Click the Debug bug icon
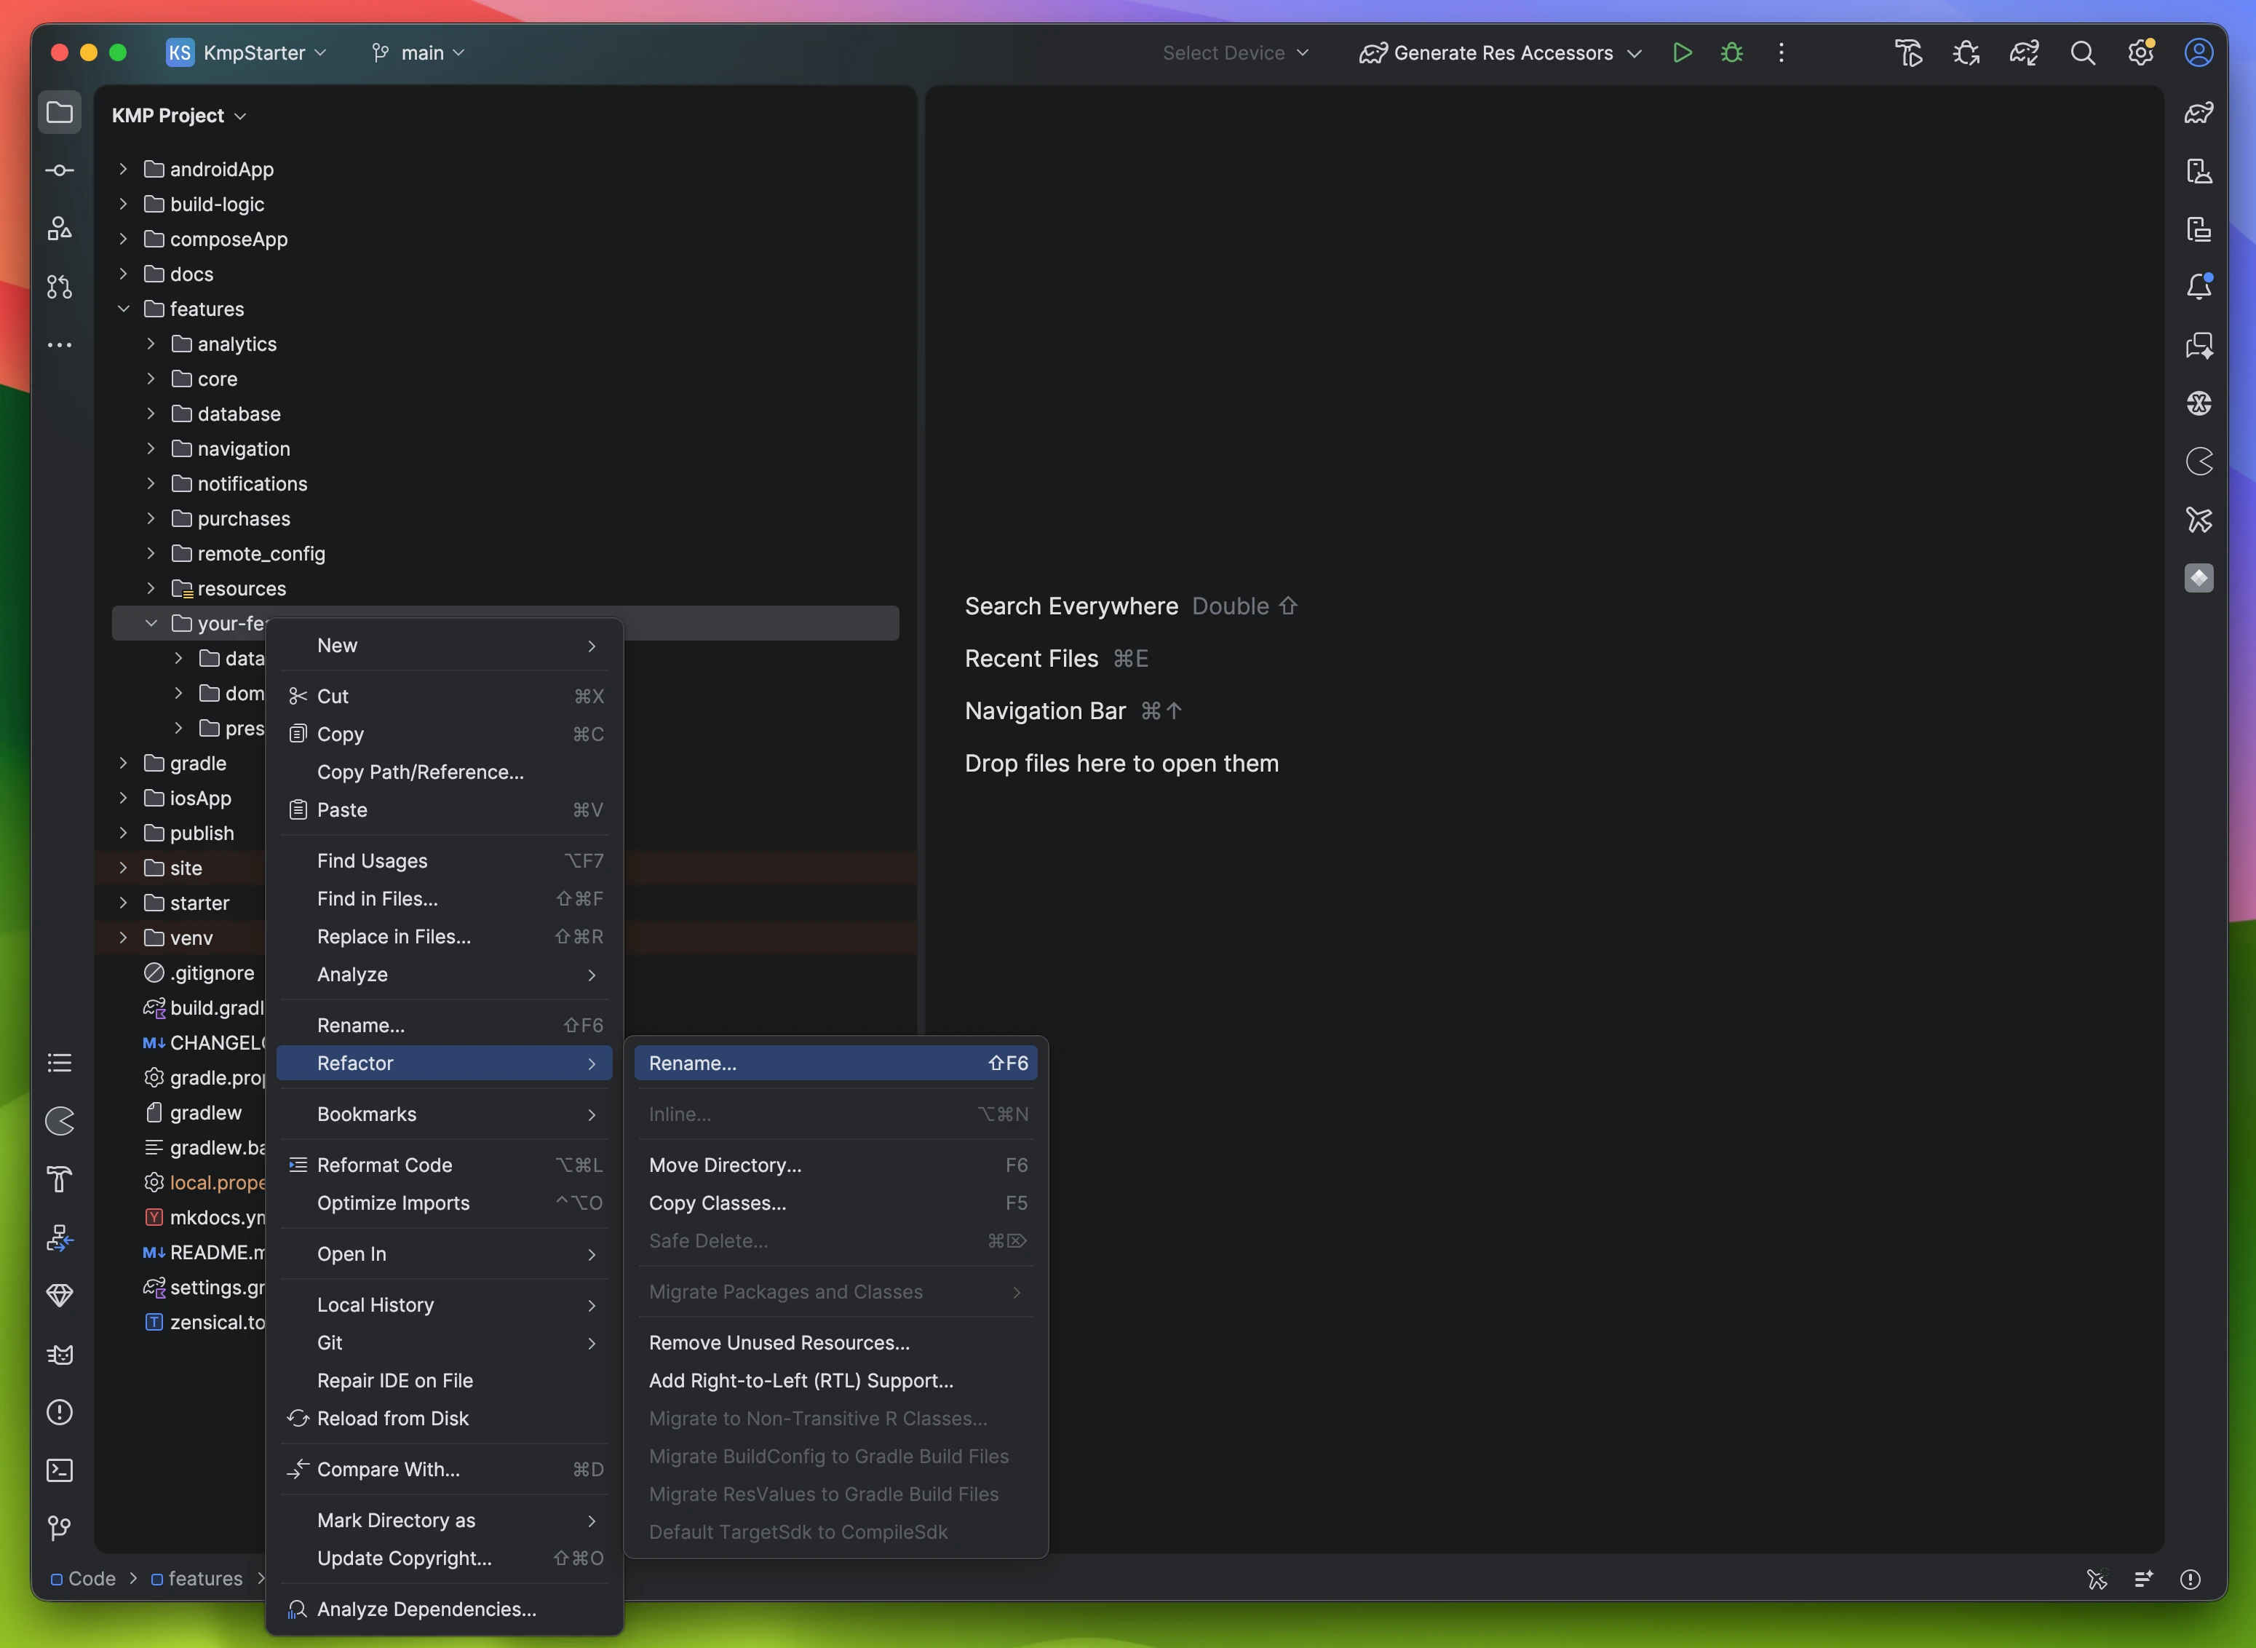Viewport: 2256px width, 1648px height. (1733, 53)
